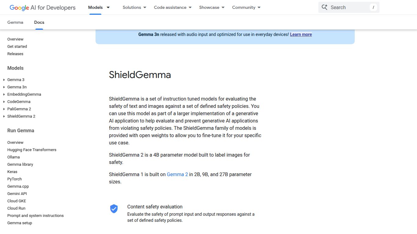Select Hugging Face Transformers under Run Gemma

click(x=32, y=150)
